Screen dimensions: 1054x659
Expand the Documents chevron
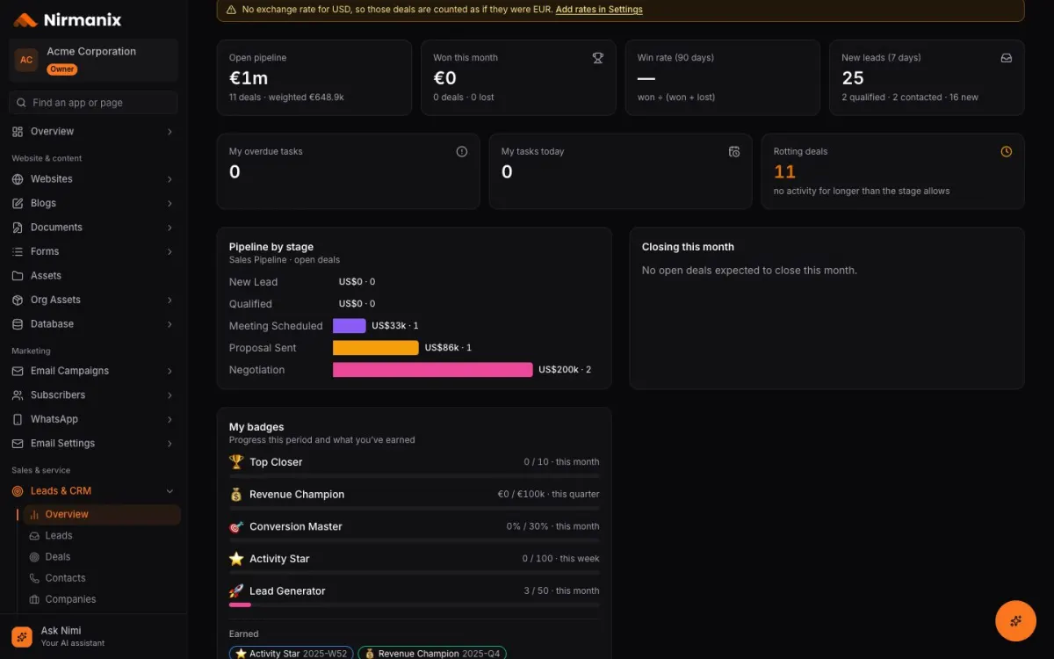[170, 228]
